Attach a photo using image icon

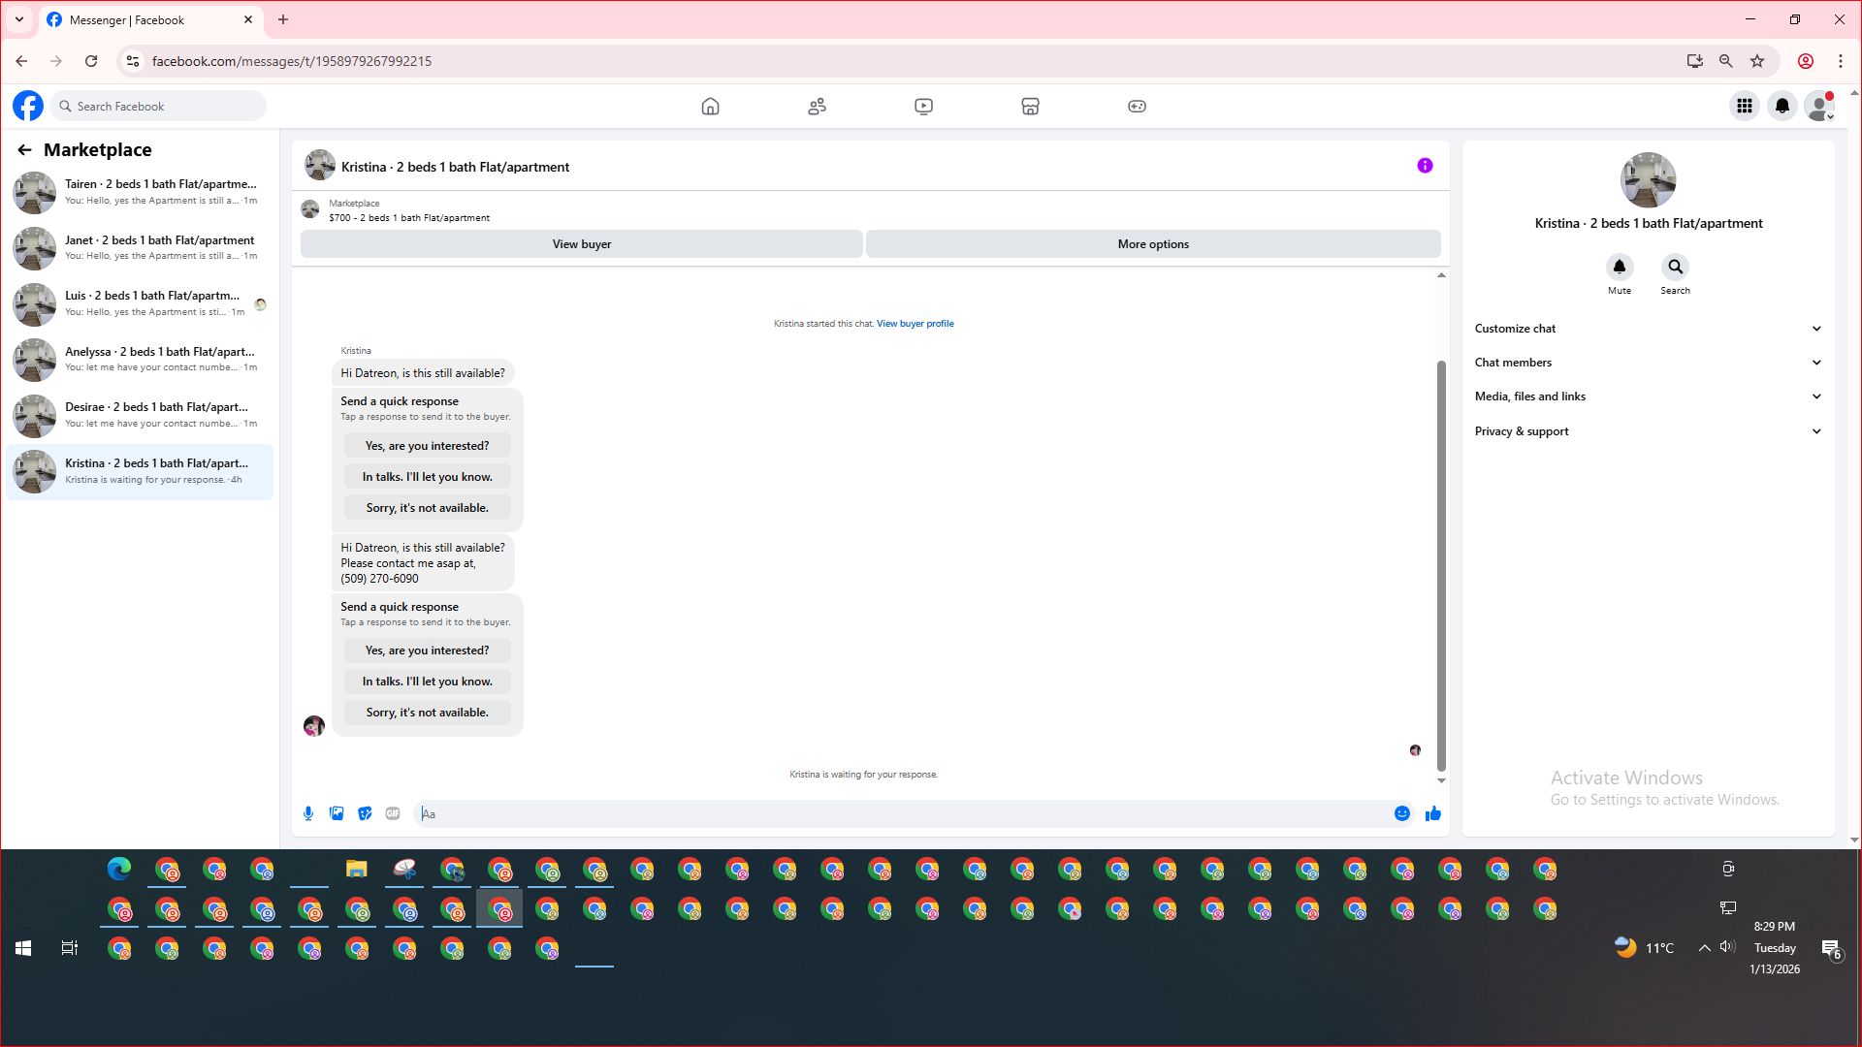(x=337, y=813)
